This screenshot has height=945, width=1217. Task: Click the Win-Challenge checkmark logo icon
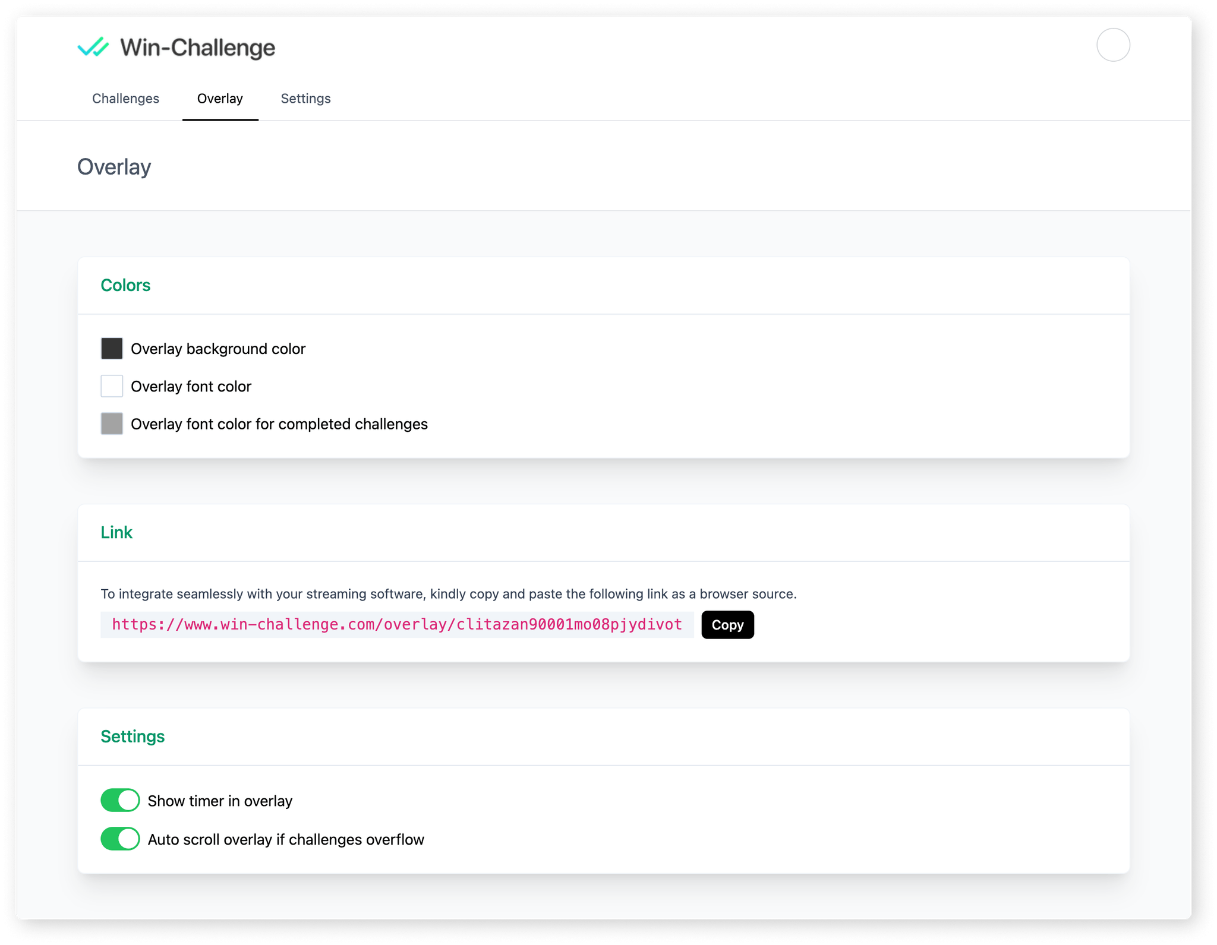coord(94,46)
